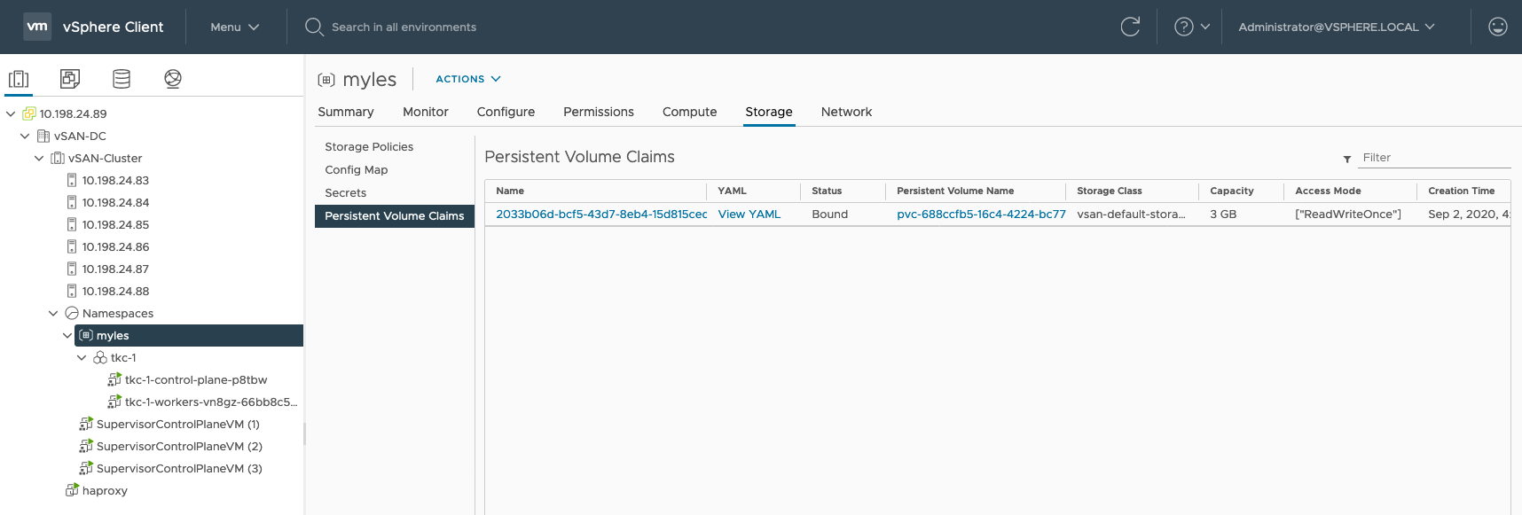Collapse the Namespaces tree node
Image resolution: width=1522 pixels, height=515 pixels.
coord(53,313)
